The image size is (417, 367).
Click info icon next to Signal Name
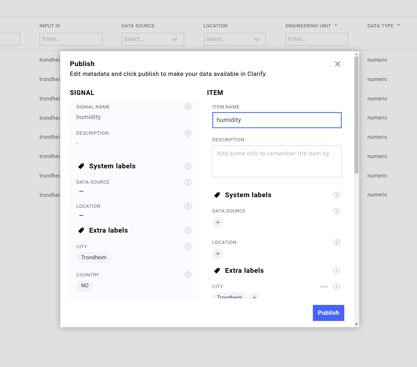point(188,107)
